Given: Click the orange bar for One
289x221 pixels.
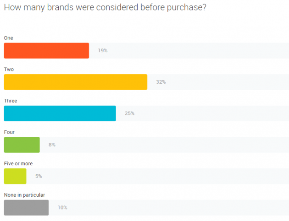Looking at the screenshot, I should click(46, 50).
